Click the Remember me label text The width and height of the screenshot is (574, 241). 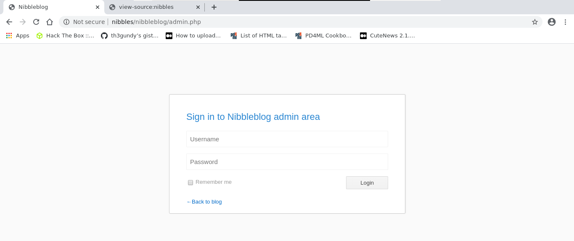pyautogui.click(x=214, y=182)
